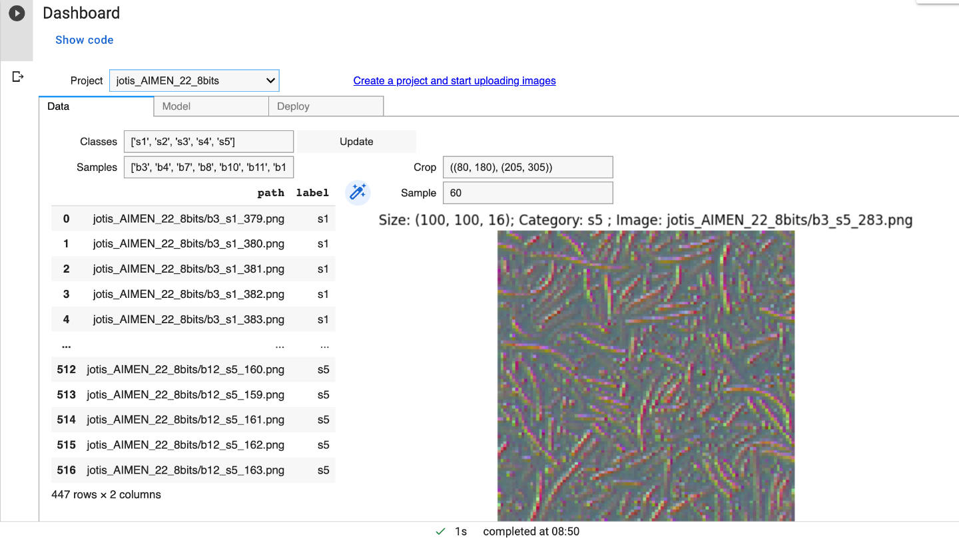
Task: Select row b12_s5_162.png path
Action: (186, 446)
